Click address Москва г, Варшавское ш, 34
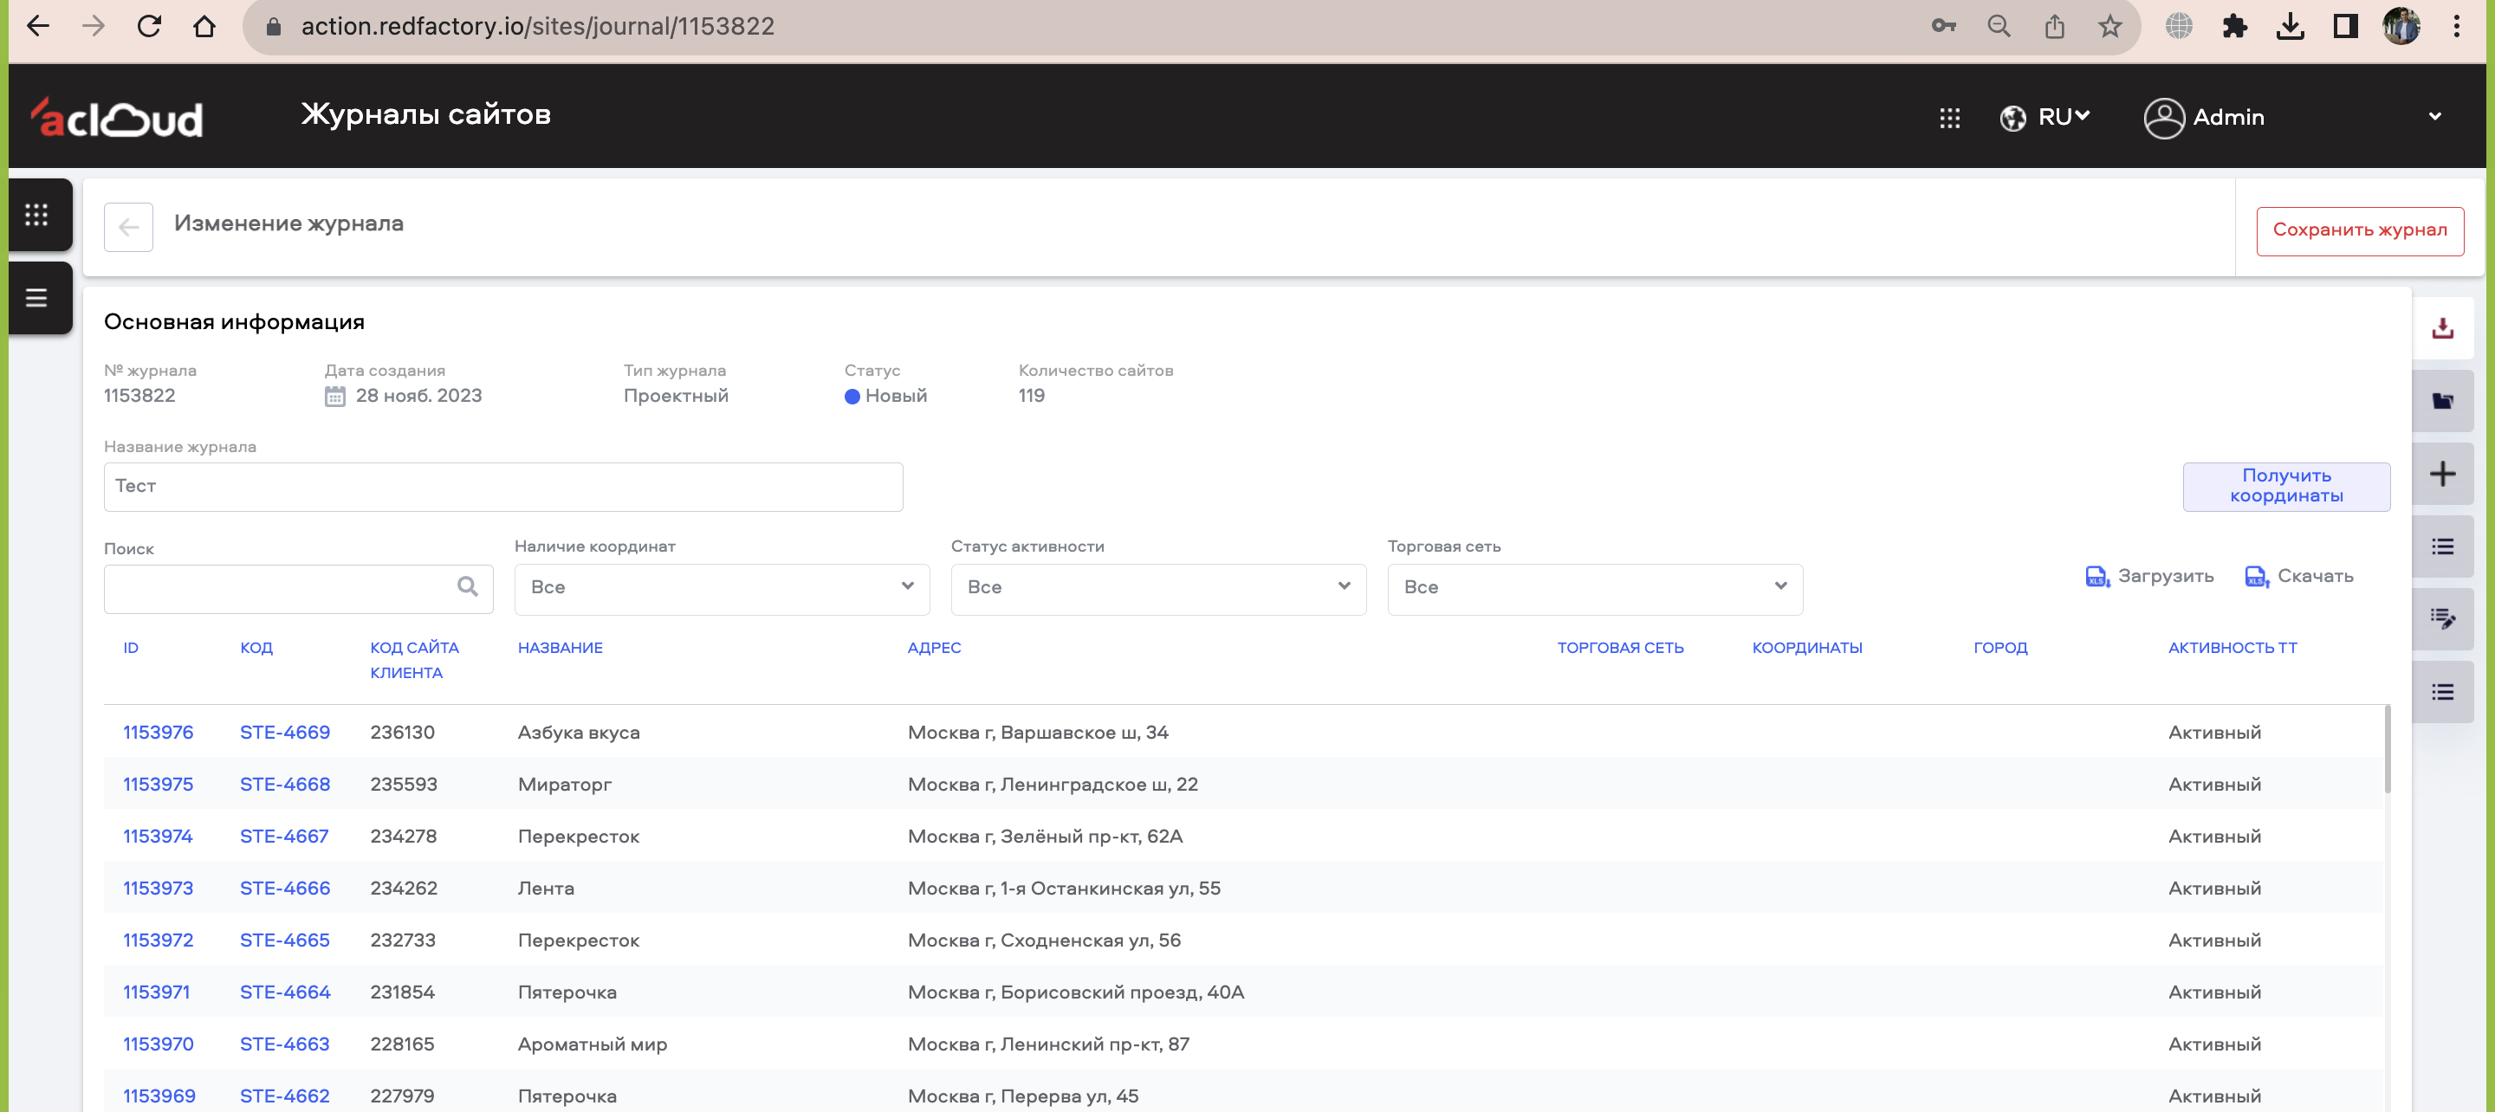This screenshot has height=1112, width=2495. [1037, 733]
